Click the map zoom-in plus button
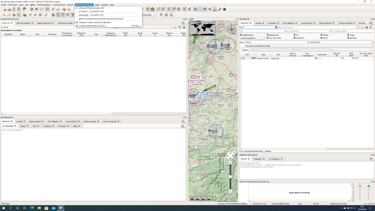 click(x=230, y=163)
